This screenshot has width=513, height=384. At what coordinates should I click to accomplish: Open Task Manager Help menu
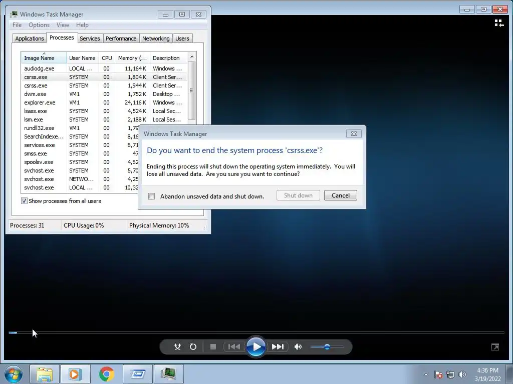click(x=82, y=25)
